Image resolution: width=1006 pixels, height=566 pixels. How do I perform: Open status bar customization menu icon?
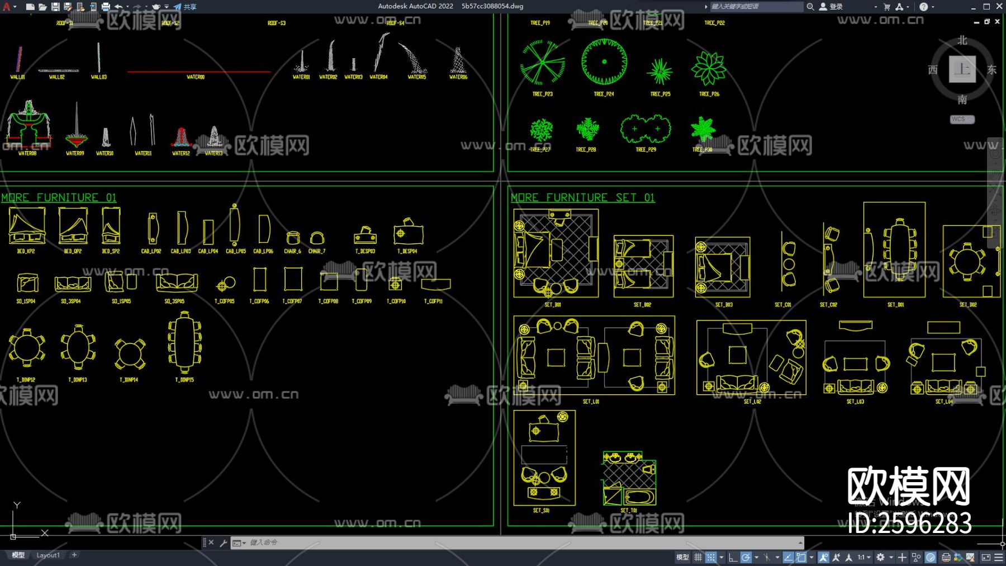tap(999, 557)
